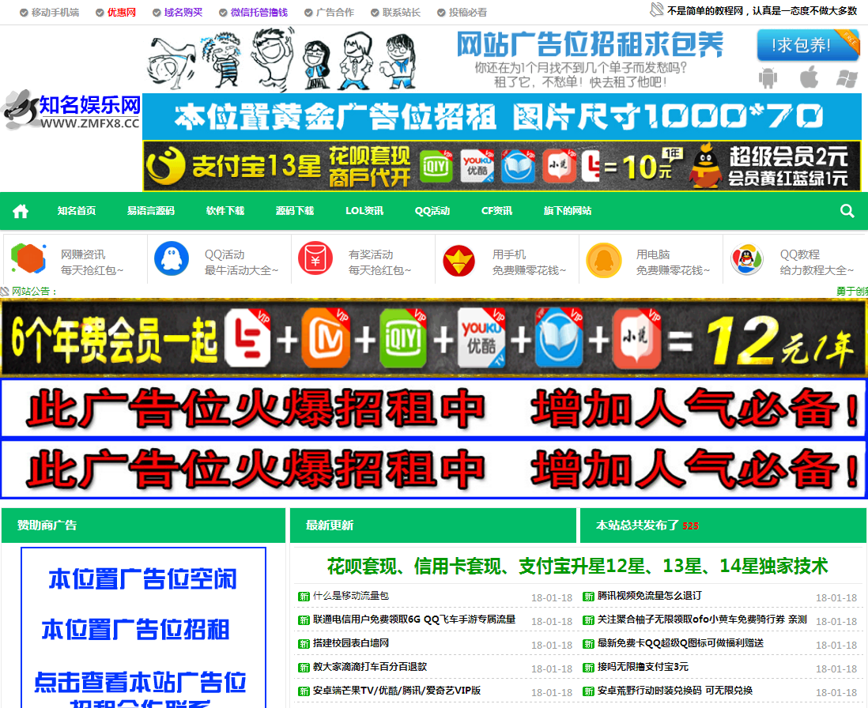Viewport: 868px width, 708px height.
Task: Click the check icon beside 域名购买
Action: pos(157,13)
